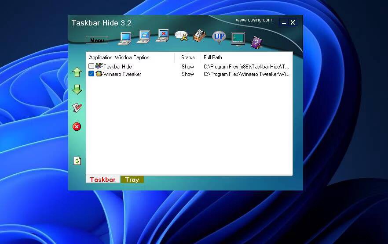Check the Taskbar Hide row checkbox
Image resolution: width=388 pixels, height=244 pixels.
coord(91,66)
